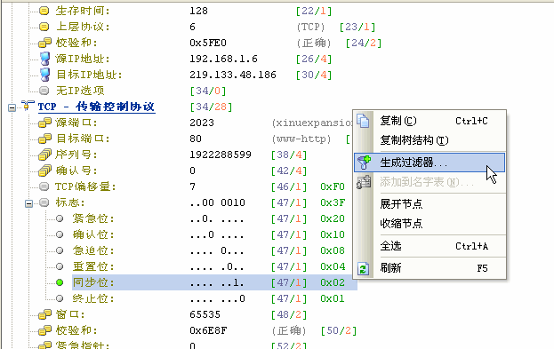Click window size value 65535
Image resolution: width=554 pixels, height=349 pixels.
[x=205, y=314]
